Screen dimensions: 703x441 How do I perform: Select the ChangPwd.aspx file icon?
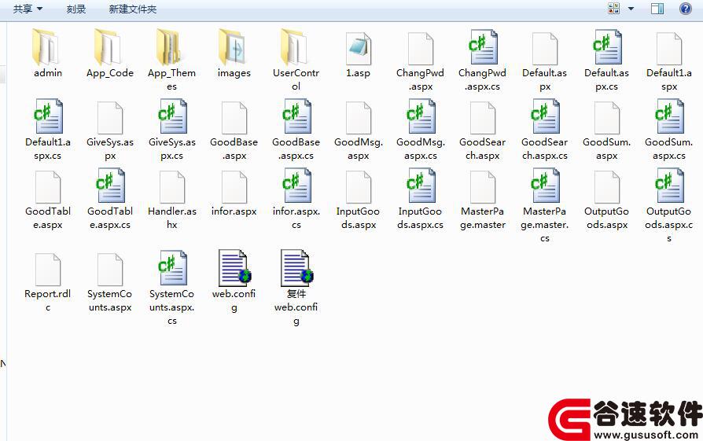point(420,49)
